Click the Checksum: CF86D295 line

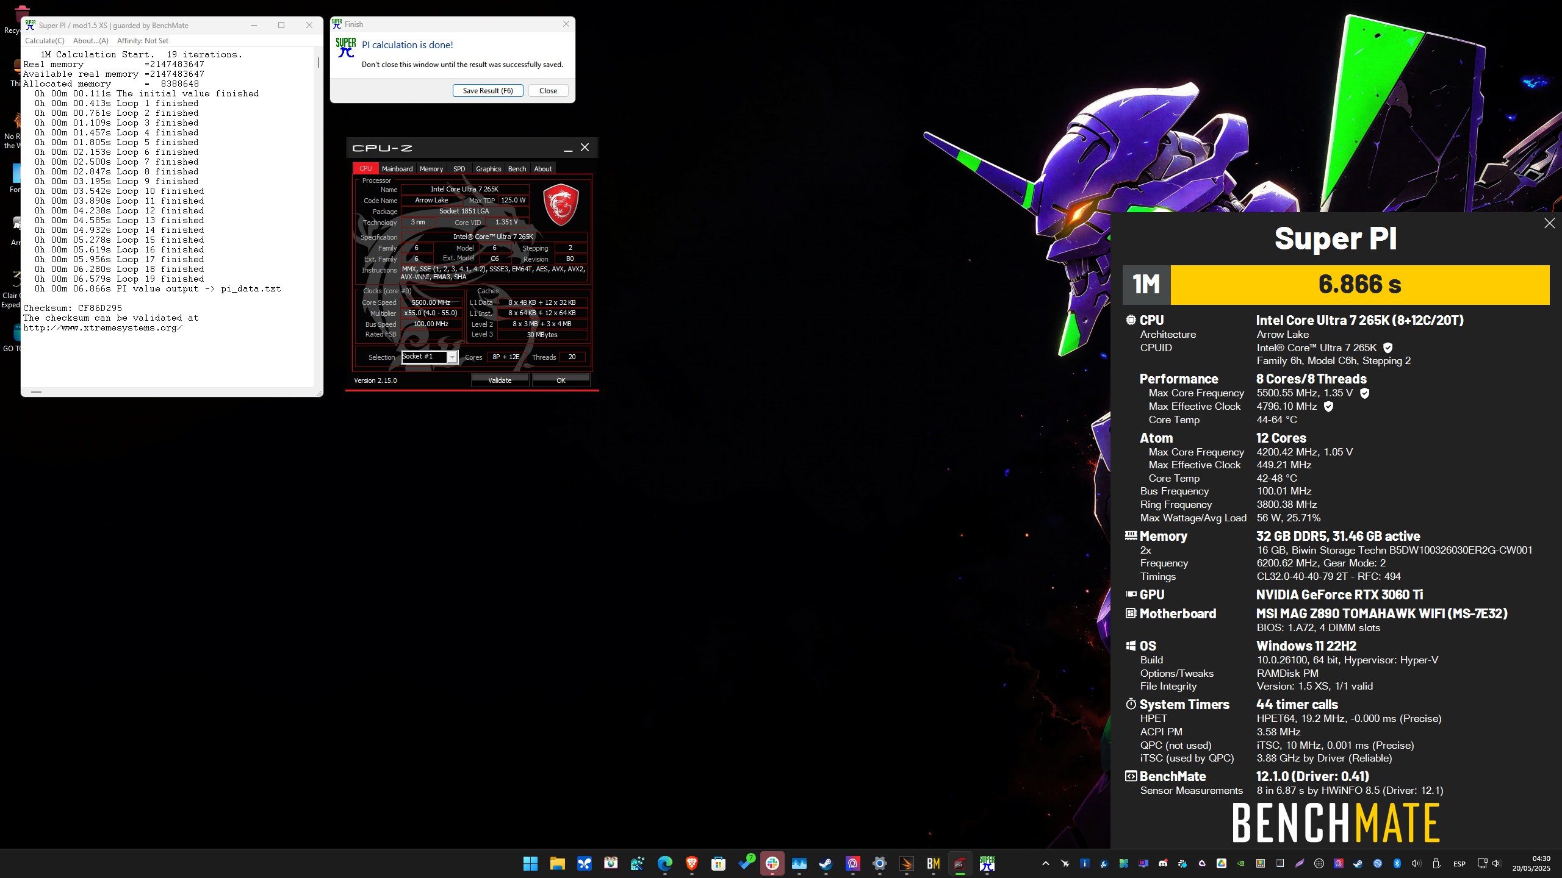pos(73,309)
